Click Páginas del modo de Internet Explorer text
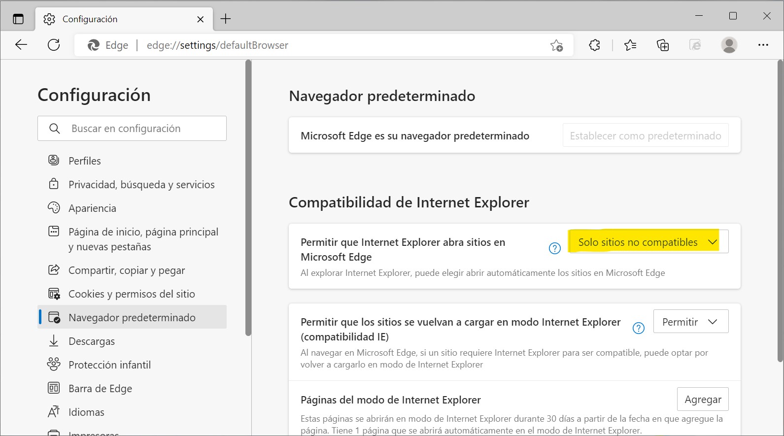 coord(391,400)
